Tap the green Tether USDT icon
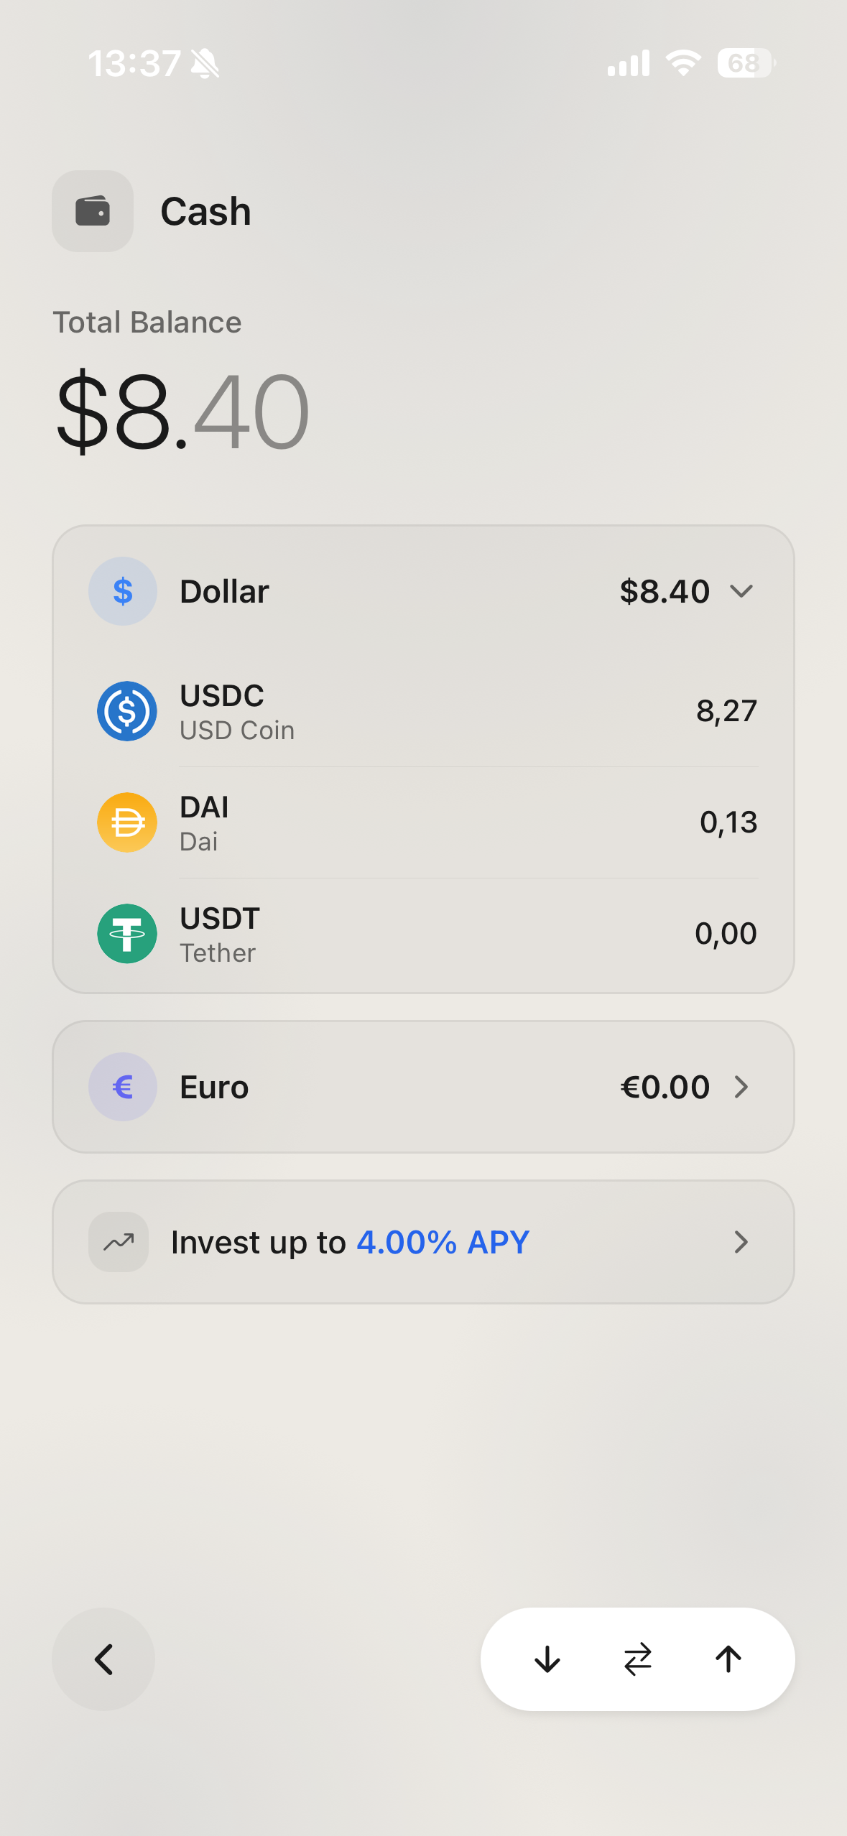The width and height of the screenshot is (847, 1836). (x=127, y=934)
